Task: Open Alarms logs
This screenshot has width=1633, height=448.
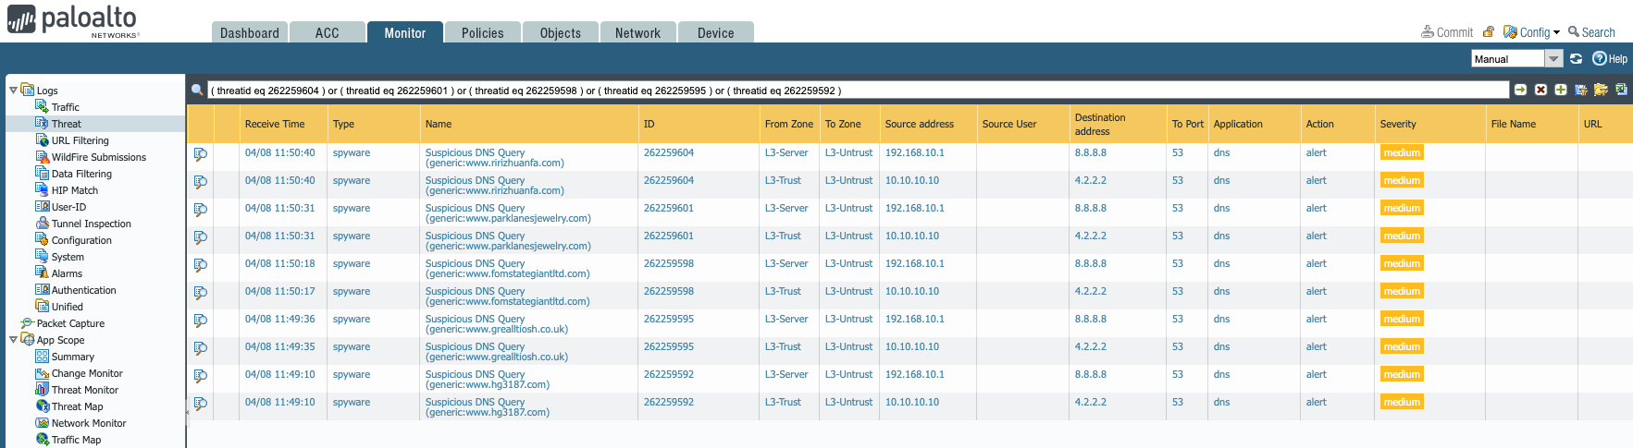Action: click(x=67, y=273)
